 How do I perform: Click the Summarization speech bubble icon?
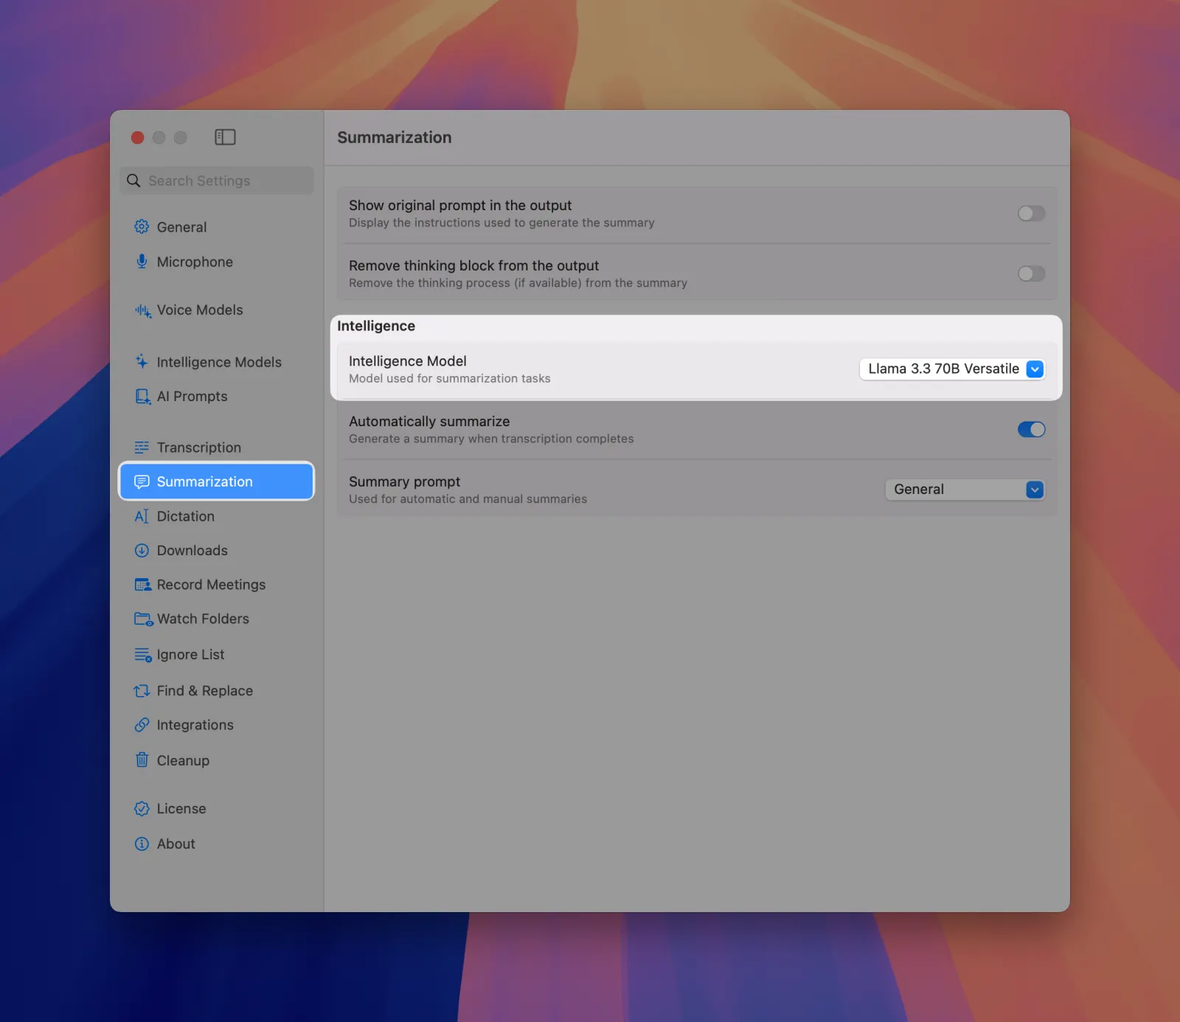pyautogui.click(x=142, y=482)
